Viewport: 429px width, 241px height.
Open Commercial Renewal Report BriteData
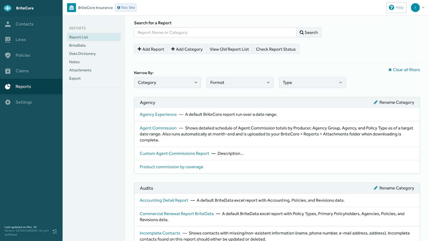177,214
